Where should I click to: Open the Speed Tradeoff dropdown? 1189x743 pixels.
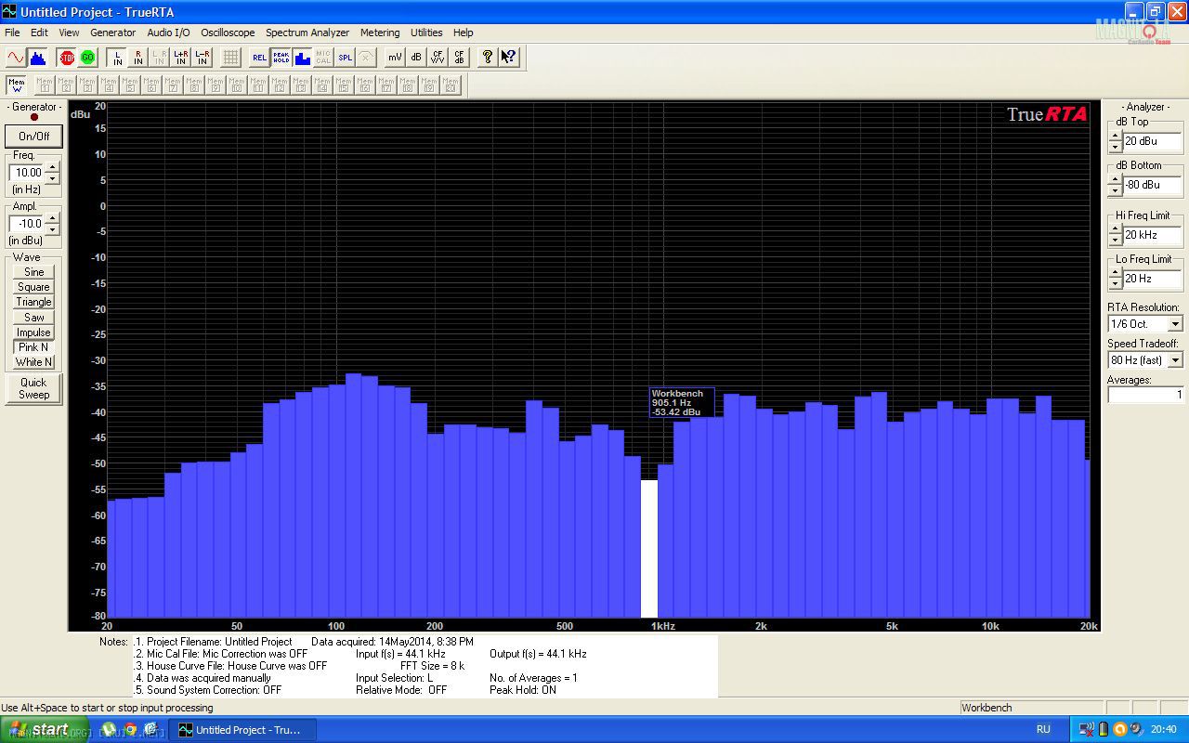click(x=1175, y=360)
